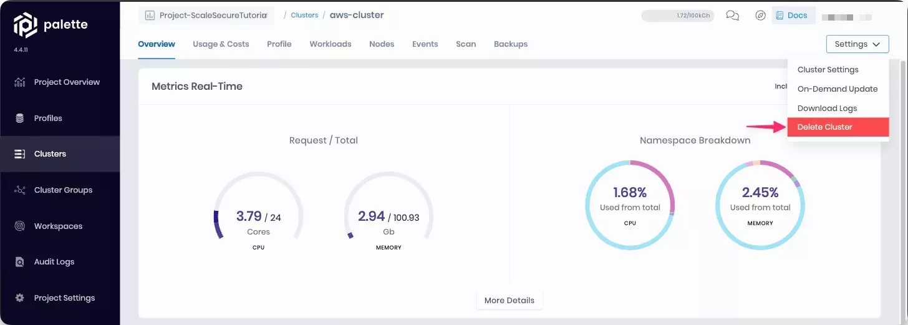Select Clusters in the sidebar
This screenshot has width=908, height=325.
[60, 154]
